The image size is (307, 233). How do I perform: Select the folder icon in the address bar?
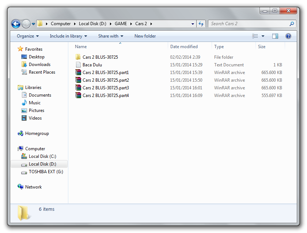coord(40,24)
